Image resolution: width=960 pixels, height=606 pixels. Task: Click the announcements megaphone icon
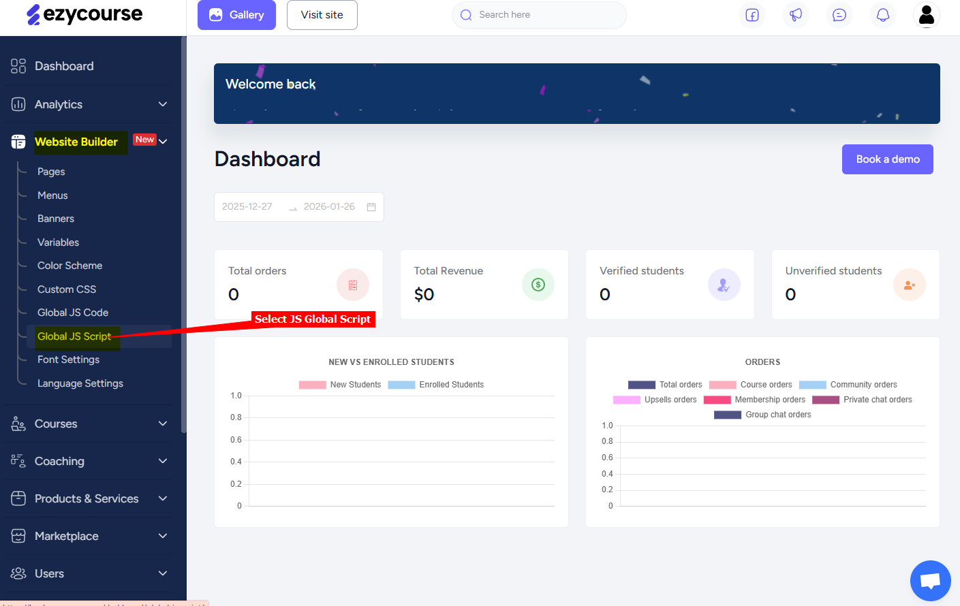[x=795, y=15]
